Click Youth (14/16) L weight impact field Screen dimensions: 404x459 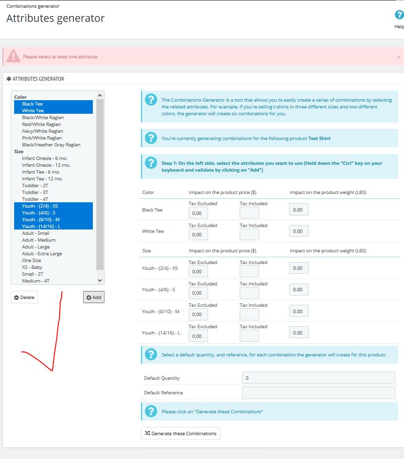point(299,333)
